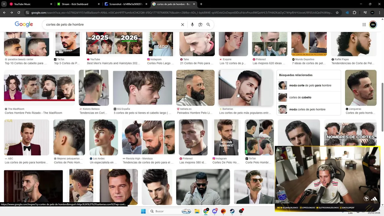
Task: Open the 2025 2026 YouTube video thumbnail
Action: (114, 43)
